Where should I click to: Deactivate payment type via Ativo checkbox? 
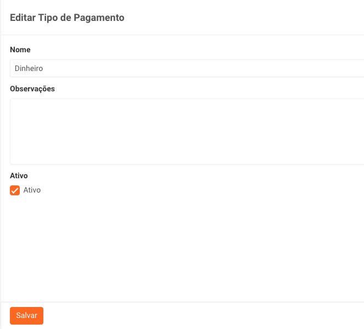pyautogui.click(x=15, y=190)
